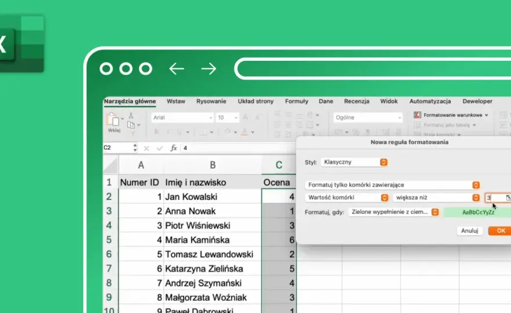Screen dimensions: 511x313
Task: Expand the Wklej paste options arrow
Action: pyautogui.click(x=123, y=118)
